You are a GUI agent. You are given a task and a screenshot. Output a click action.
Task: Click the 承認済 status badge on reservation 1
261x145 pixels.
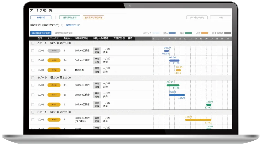54,50
